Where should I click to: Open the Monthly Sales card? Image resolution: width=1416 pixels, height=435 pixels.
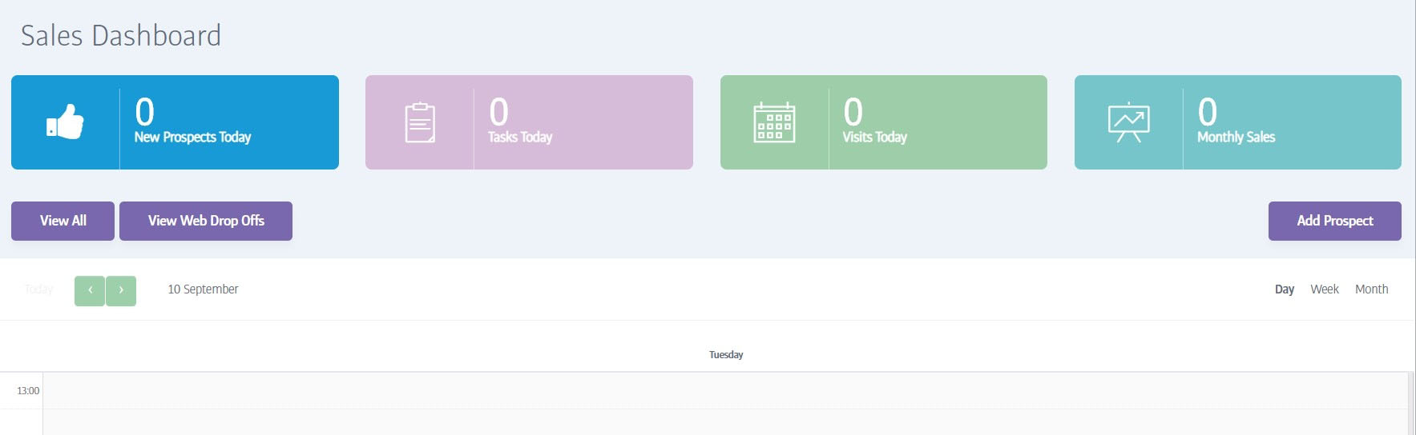point(1238,122)
